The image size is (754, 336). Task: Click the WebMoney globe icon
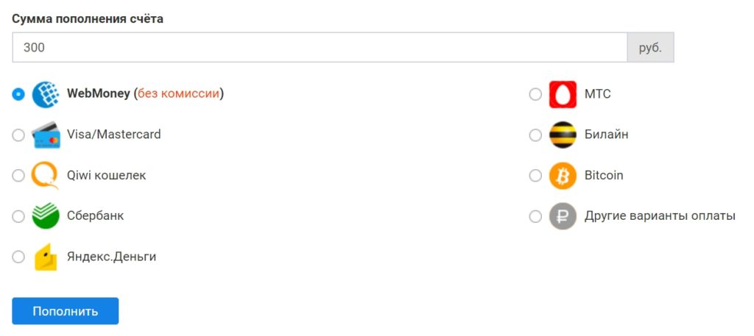(x=46, y=95)
